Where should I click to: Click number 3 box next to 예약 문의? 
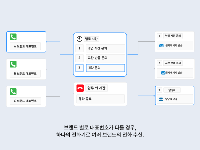click(x=79, y=68)
